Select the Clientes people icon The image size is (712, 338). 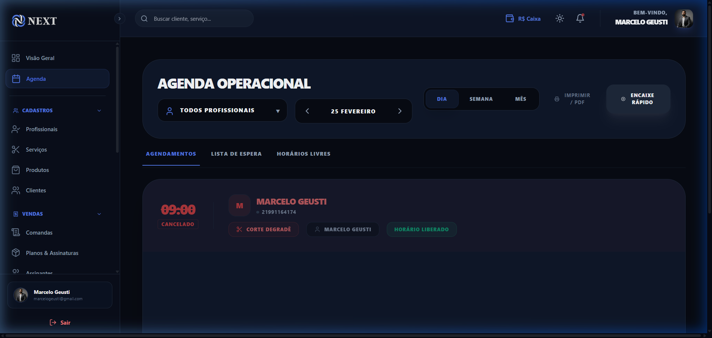(x=16, y=190)
